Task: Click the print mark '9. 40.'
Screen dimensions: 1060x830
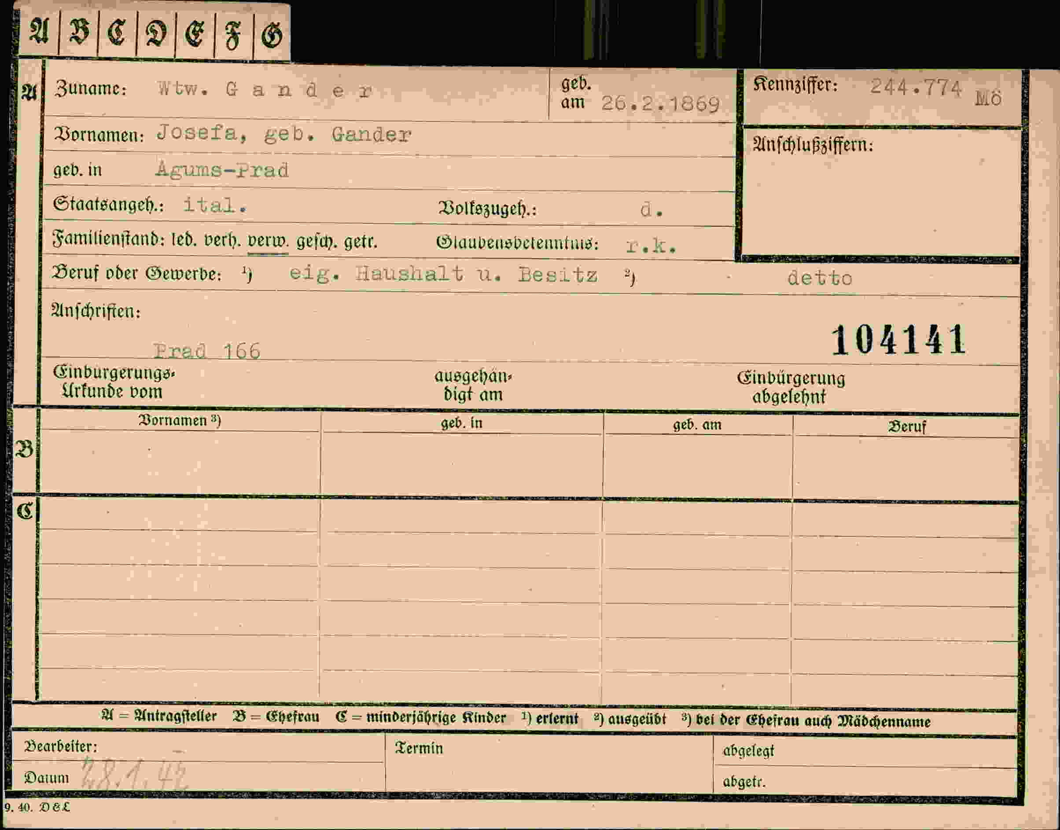Action: (x=18, y=808)
